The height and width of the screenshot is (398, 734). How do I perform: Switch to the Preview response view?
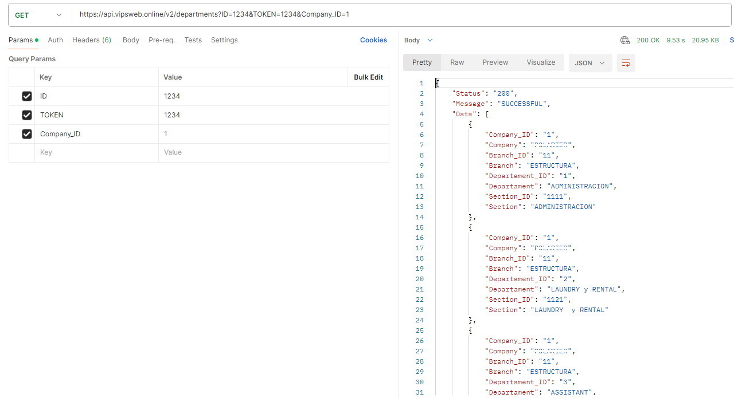click(x=495, y=62)
